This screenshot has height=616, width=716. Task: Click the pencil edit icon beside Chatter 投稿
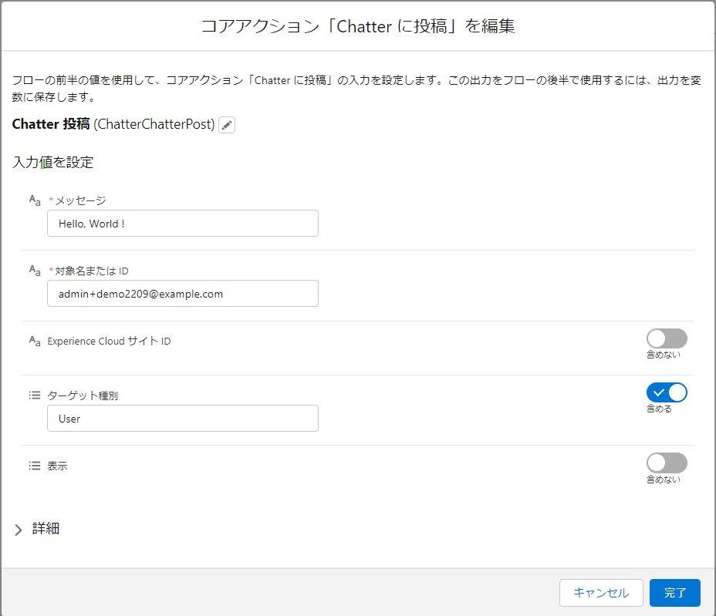pos(227,125)
